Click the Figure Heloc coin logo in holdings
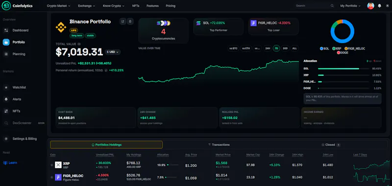 58,177
